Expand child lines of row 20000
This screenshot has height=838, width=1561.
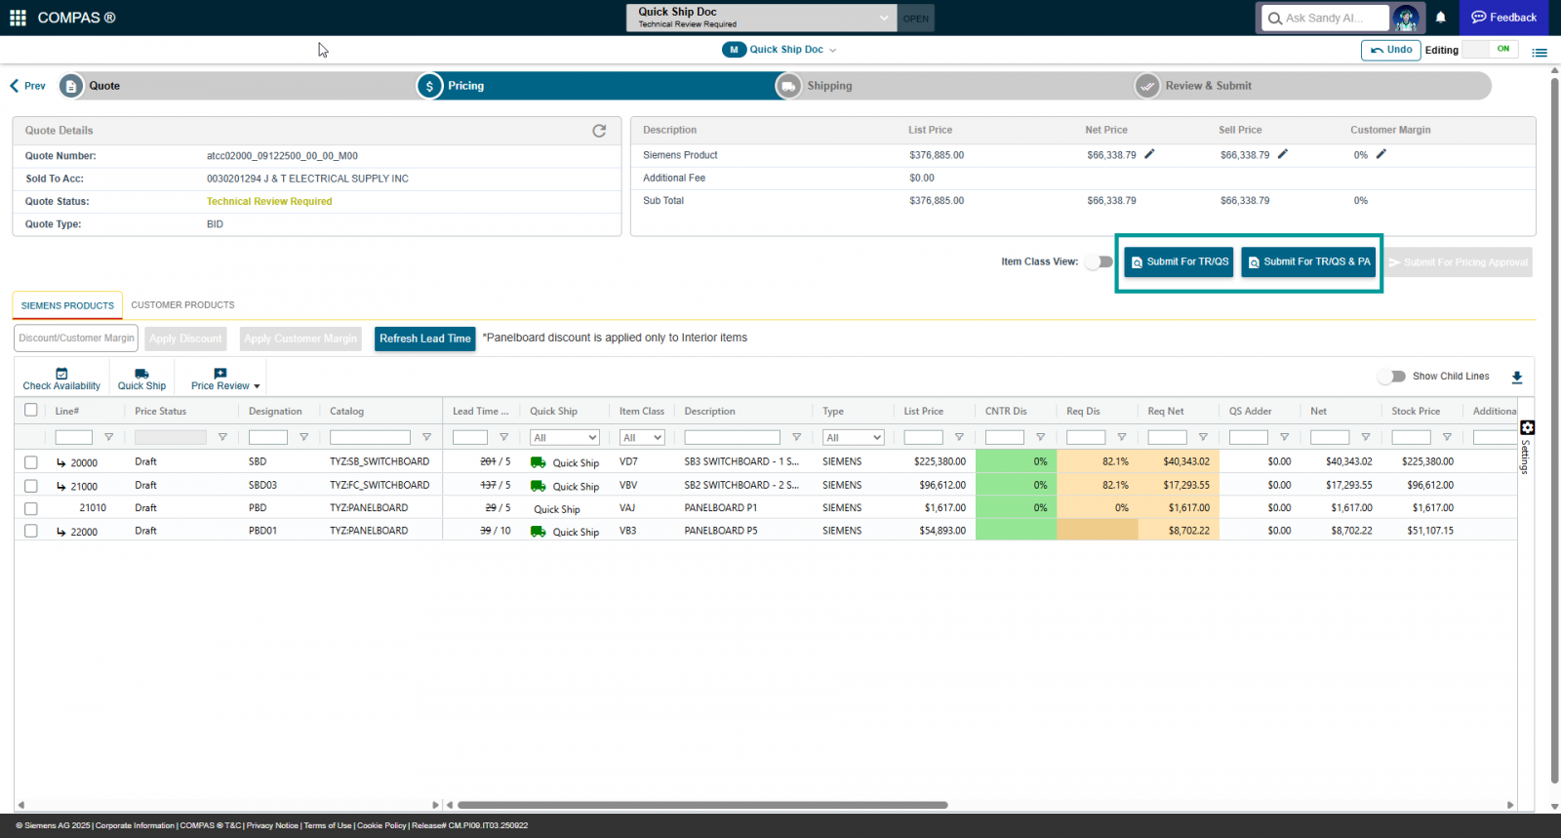(61, 462)
